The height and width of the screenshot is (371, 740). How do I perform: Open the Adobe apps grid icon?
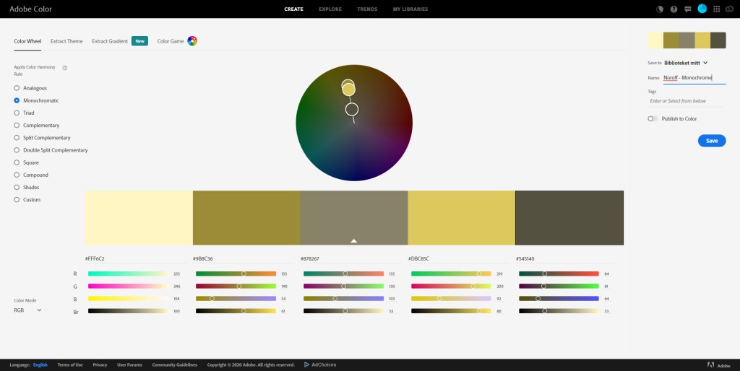point(716,9)
